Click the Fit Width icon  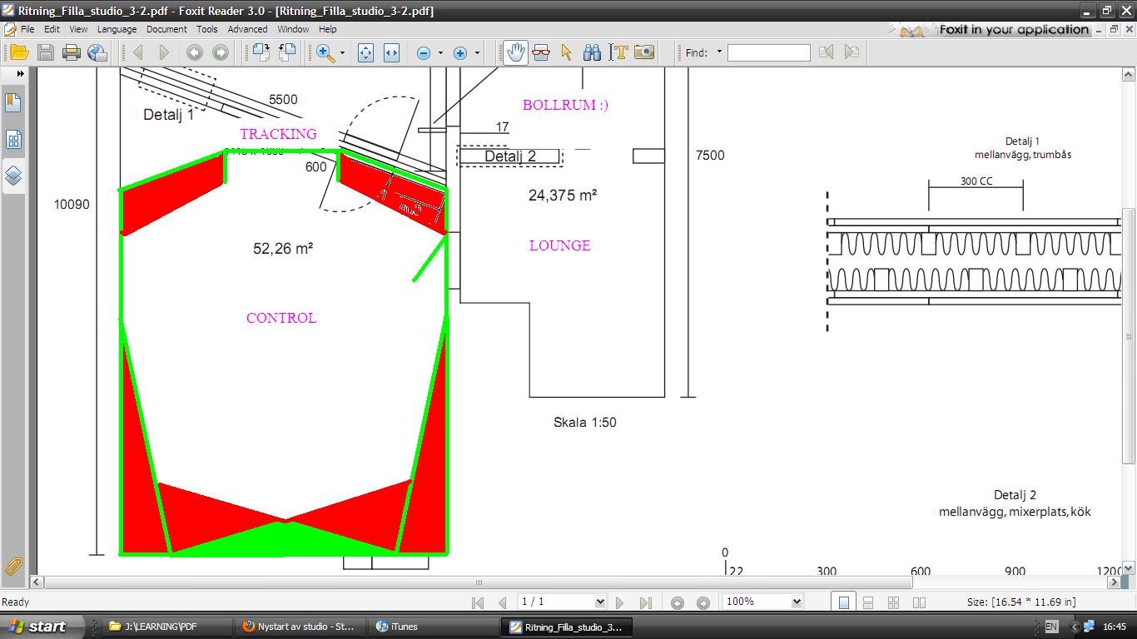pos(391,52)
